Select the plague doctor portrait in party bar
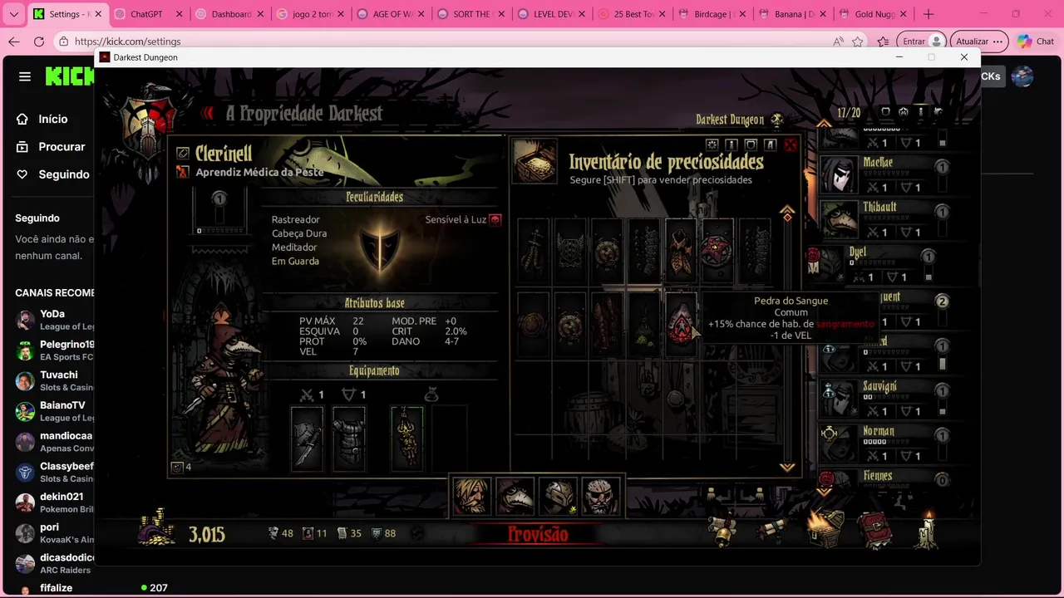Image resolution: width=1064 pixels, height=598 pixels. point(515,497)
